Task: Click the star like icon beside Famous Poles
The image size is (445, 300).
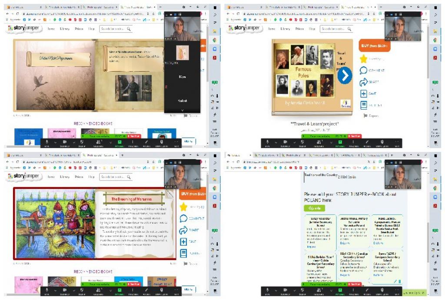Action: 363,59
